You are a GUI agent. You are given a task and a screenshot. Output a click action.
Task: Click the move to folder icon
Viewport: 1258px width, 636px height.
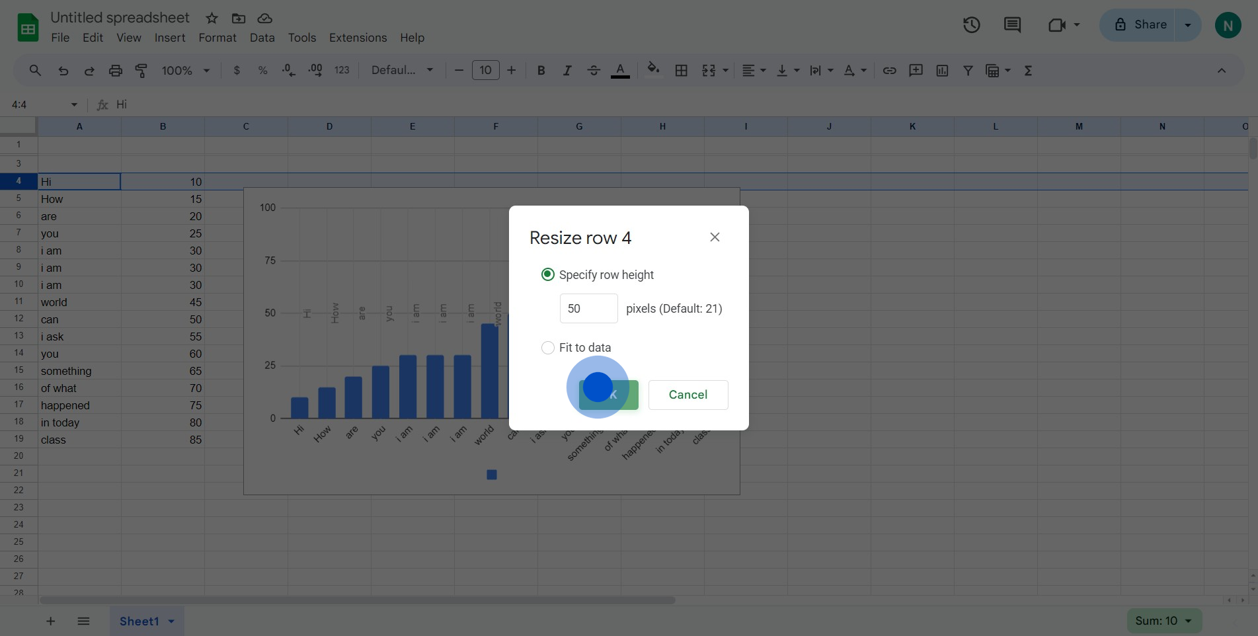239,19
